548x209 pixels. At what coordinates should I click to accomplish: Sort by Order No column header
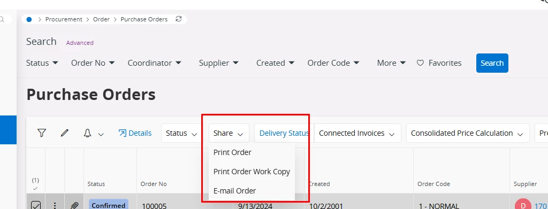click(154, 184)
